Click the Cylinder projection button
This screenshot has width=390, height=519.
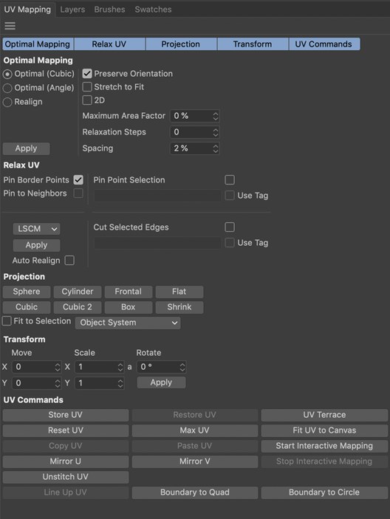78,292
